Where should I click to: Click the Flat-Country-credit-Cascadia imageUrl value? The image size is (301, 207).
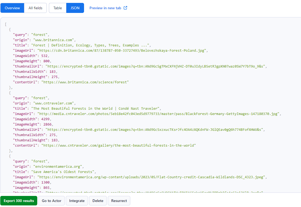(151, 177)
